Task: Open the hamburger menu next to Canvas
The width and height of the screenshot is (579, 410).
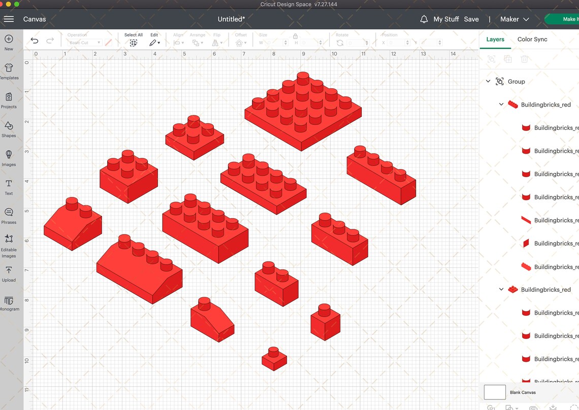Action: point(9,19)
